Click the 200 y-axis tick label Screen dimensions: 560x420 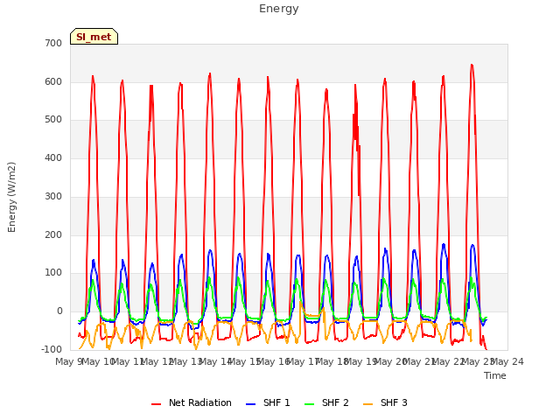tap(53, 235)
